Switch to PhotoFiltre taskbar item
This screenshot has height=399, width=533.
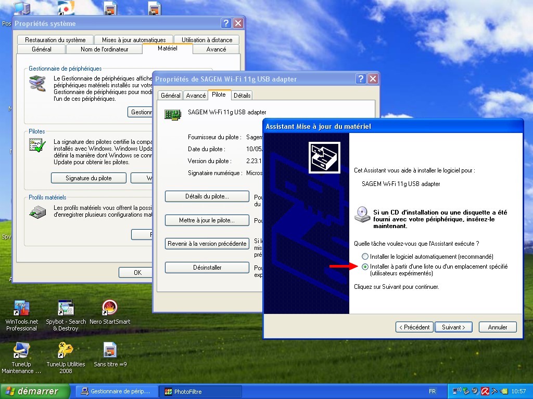pyautogui.click(x=200, y=391)
